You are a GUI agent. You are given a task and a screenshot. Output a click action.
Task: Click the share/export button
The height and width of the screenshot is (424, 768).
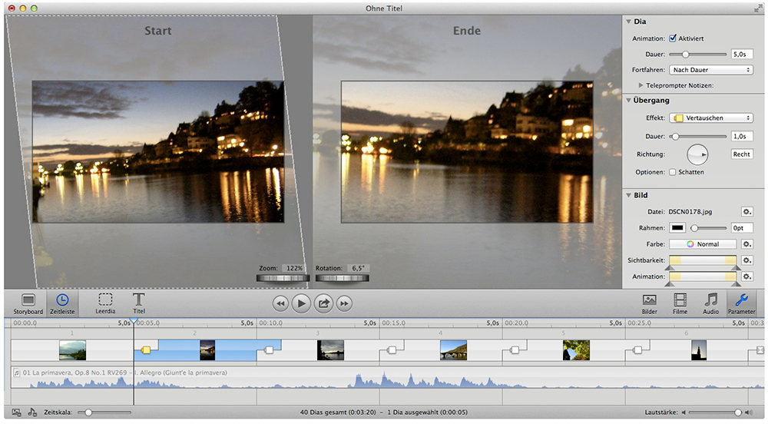tap(323, 303)
